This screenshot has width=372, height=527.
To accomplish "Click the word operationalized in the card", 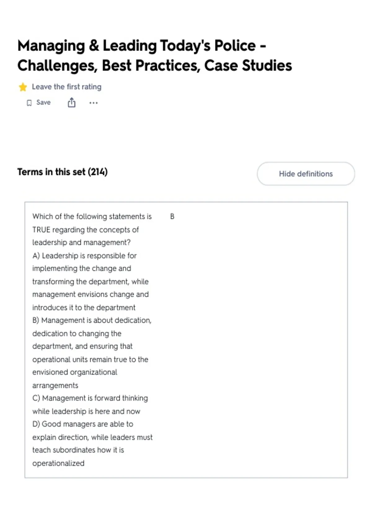I will 58,463.
